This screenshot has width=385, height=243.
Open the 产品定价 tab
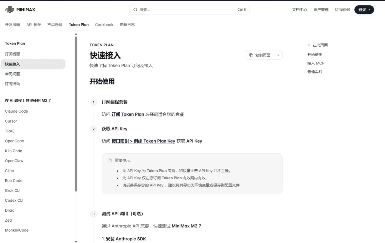point(55,25)
